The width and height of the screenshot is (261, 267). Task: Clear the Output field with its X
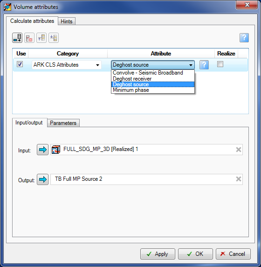[239, 179]
